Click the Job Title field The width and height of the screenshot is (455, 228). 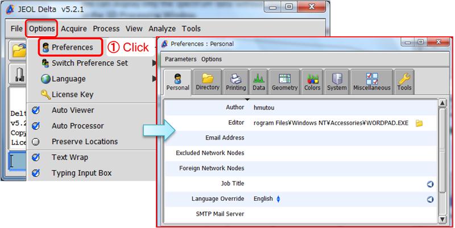coord(338,184)
